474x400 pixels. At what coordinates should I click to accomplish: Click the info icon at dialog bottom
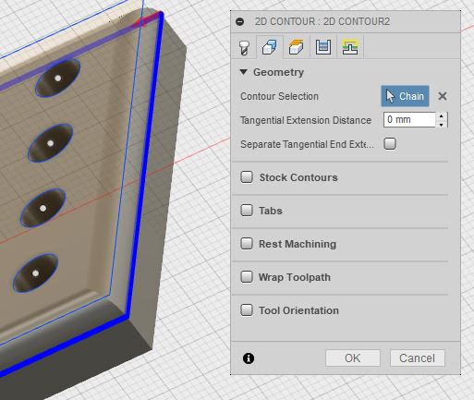[249, 358]
